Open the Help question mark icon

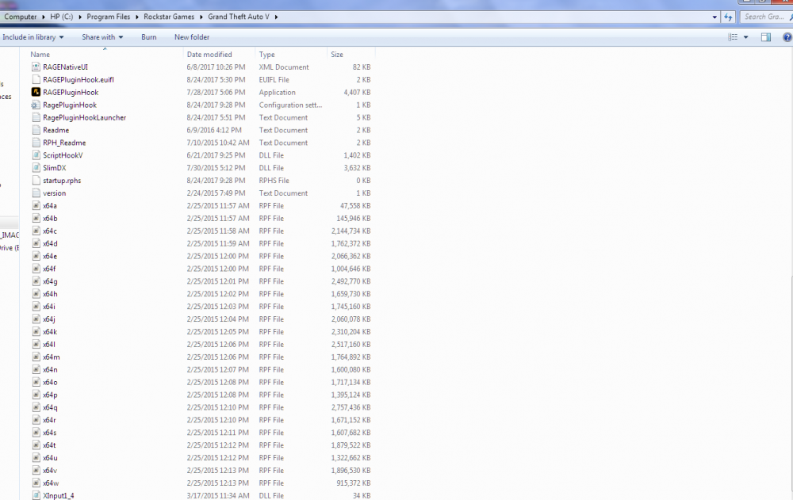[787, 37]
